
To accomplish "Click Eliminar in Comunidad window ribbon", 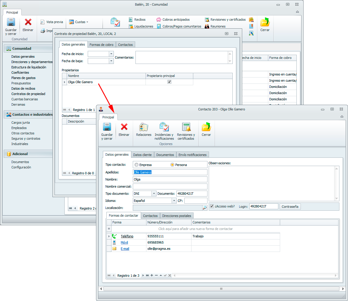I will [28, 25].
